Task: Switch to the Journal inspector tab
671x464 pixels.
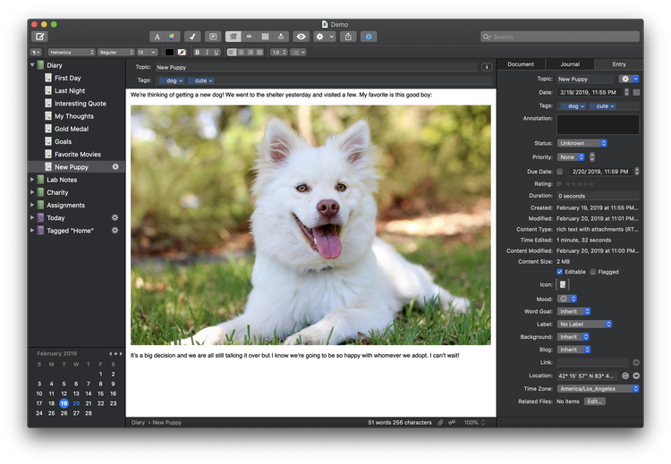Action: click(x=570, y=64)
